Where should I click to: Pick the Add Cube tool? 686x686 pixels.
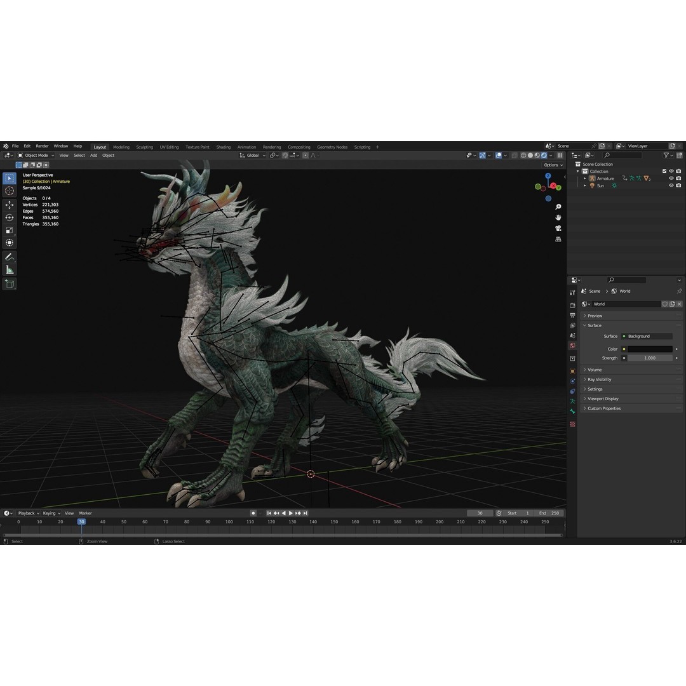pyautogui.click(x=10, y=285)
